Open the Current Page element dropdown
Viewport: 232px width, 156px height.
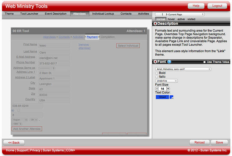180,14
